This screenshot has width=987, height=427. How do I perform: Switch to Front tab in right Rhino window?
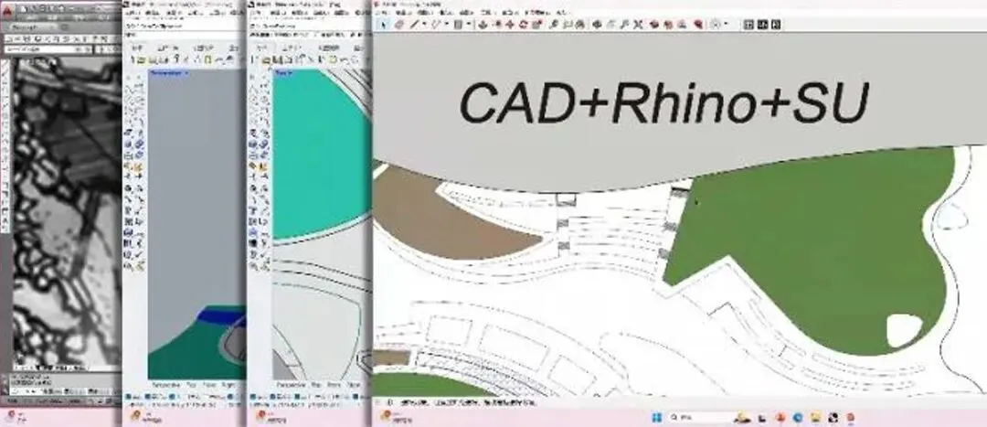click(x=334, y=386)
